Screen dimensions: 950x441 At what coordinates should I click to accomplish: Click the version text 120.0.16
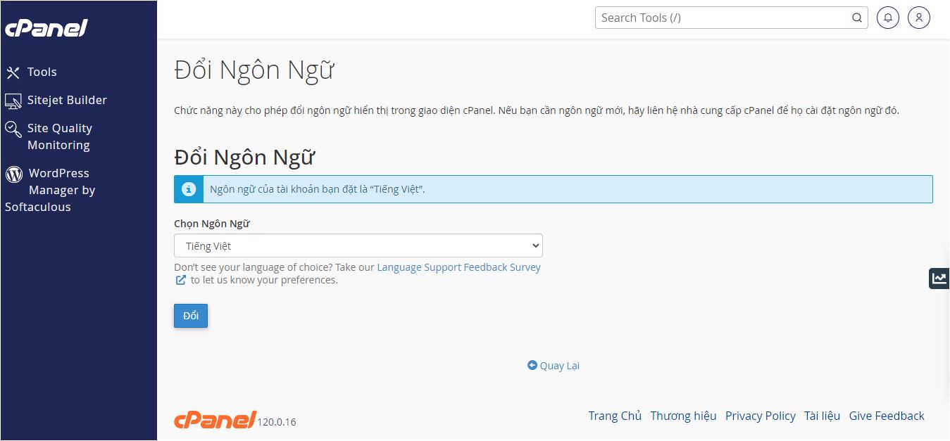(x=277, y=422)
